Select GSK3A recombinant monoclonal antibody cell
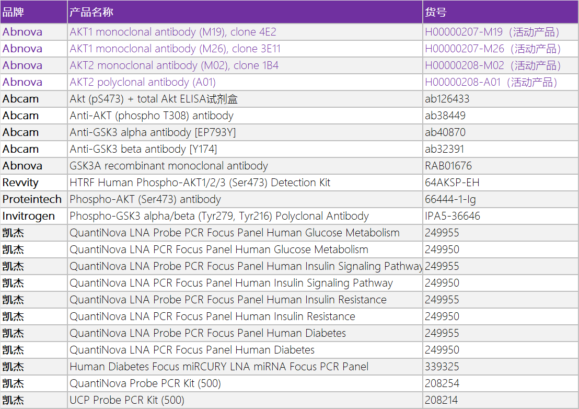Image resolution: width=579 pixels, height=409 pixels. (245, 166)
